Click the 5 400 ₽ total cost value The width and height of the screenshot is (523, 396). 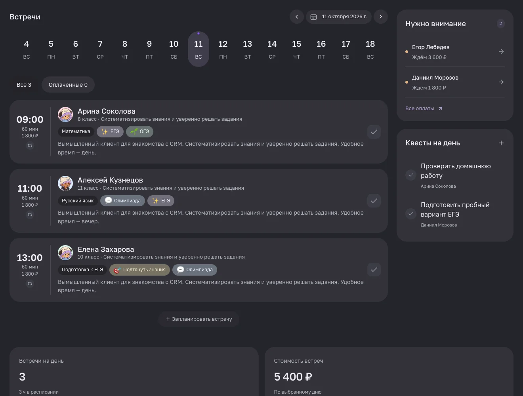coord(293,377)
